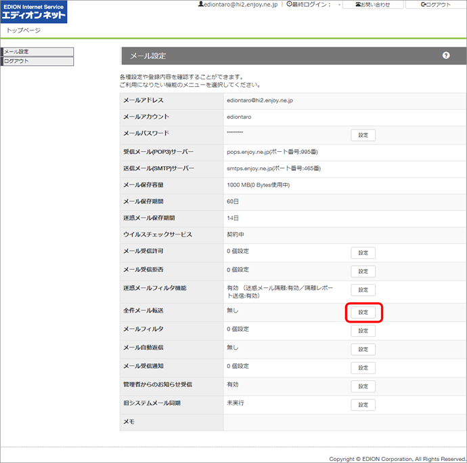Image resolution: width=467 pixels, height=463 pixels.
Task: Click the help question mark icon
Action: point(446,56)
